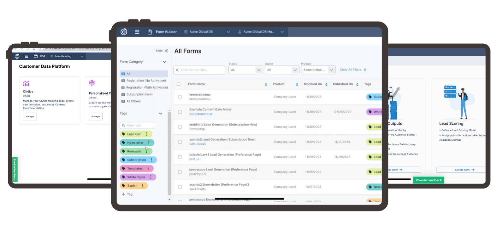Filter by pink Templates tag
This screenshot has width=497, height=230.
coord(137,169)
